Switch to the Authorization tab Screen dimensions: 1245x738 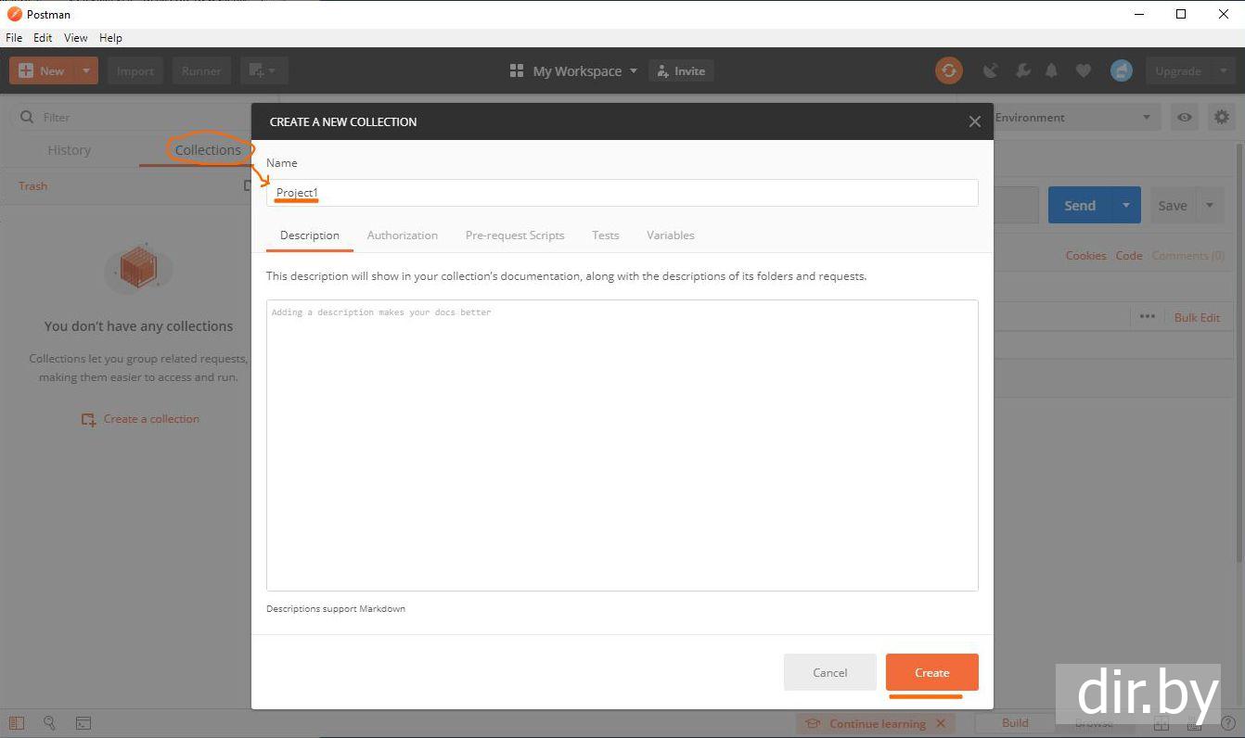(402, 235)
